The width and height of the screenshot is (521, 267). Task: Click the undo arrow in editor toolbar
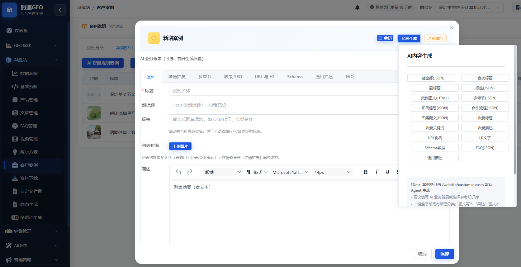[178, 172]
